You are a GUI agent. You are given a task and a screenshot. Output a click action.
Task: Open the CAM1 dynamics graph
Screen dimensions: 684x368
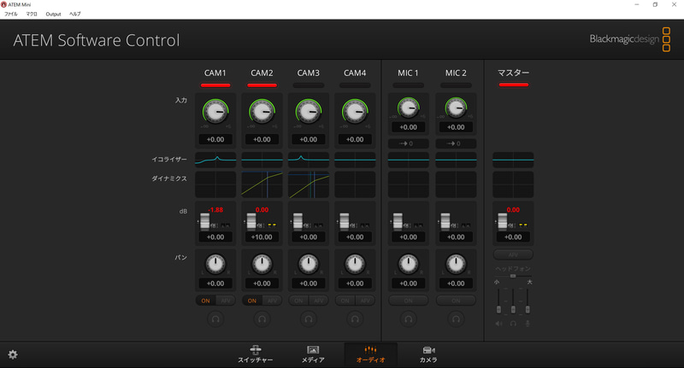tap(215, 184)
